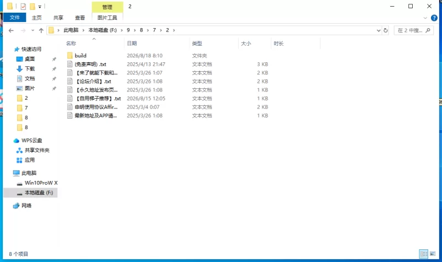Expand the ribbon with the chevron
This screenshot has height=262, width=442.
425,18
